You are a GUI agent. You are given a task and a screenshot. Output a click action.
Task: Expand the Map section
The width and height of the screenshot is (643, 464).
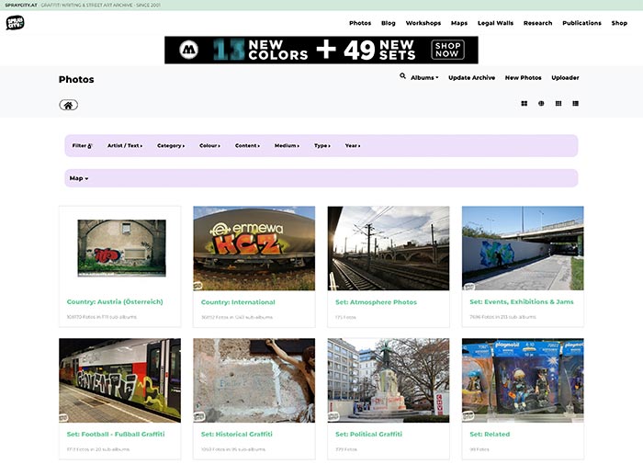[79, 178]
